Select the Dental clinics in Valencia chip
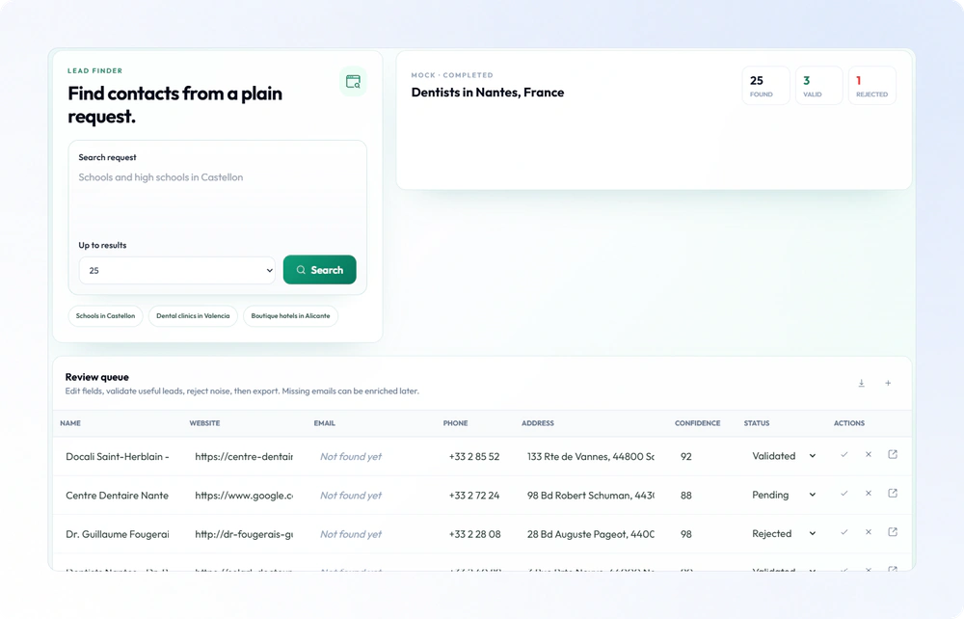 tap(193, 316)
